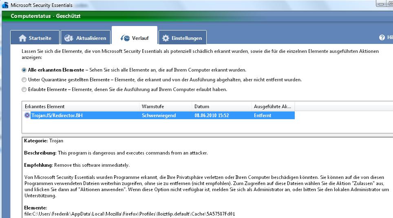Viewport: 393px width, 218px height.
Task: Click the 'Ausgeführte Ak...' column header
Action: 273,107
